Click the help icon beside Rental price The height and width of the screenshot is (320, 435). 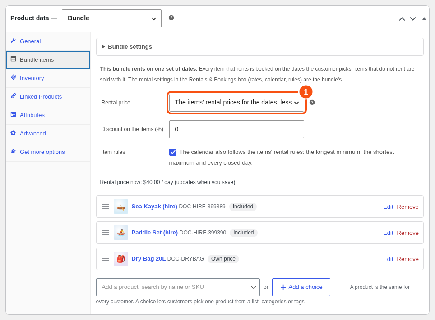[x=312, y=103]
